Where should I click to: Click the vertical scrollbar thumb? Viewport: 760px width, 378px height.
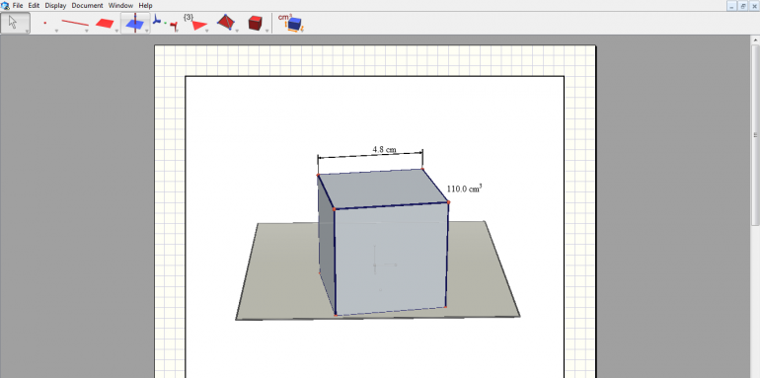[755, 135]
